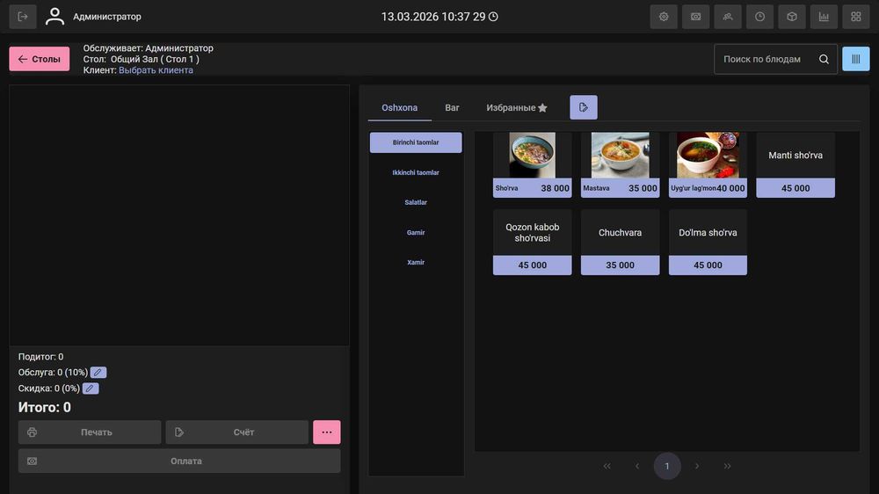Open the Администратор user profile icon

[x=54, y=16]
